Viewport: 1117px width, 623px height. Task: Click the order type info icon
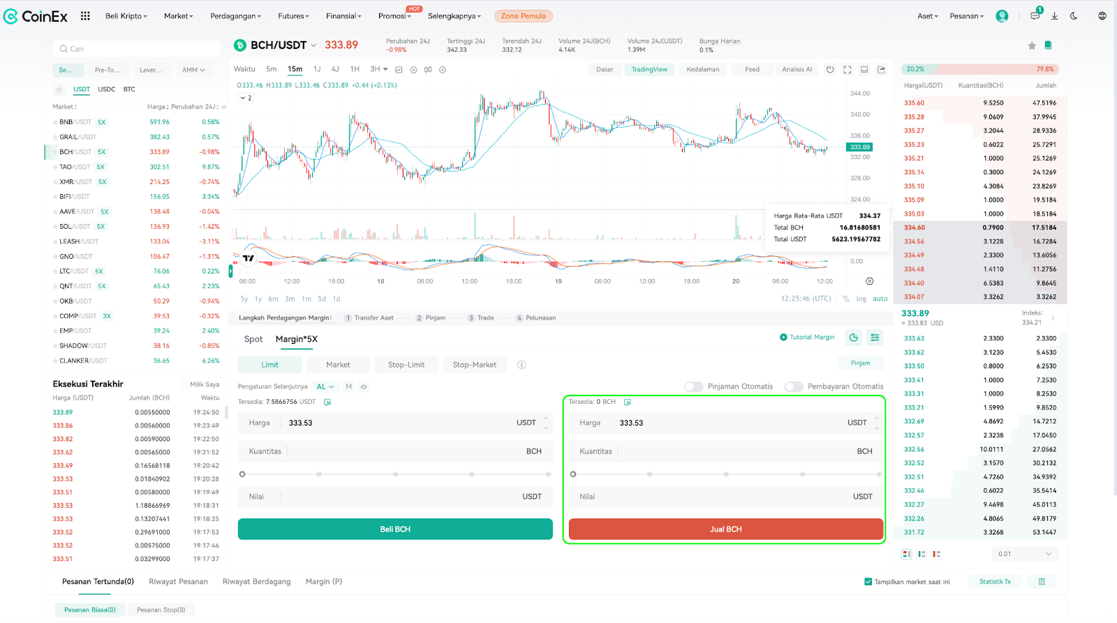[x=521, y=365]
